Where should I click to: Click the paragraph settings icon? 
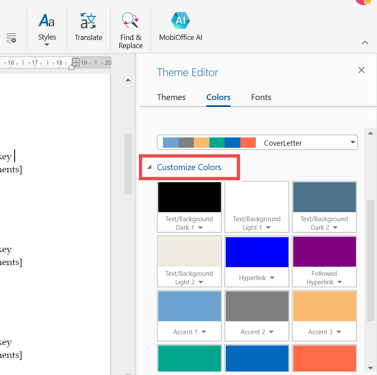(11, 38)
